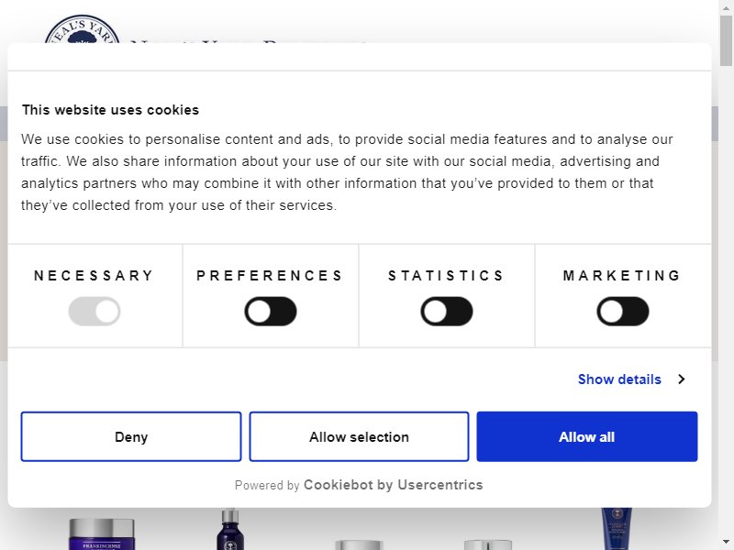Screen dimensions: 734x550
Task: Click the Neal's Yard round logo
Action: (x=82, y=29)
